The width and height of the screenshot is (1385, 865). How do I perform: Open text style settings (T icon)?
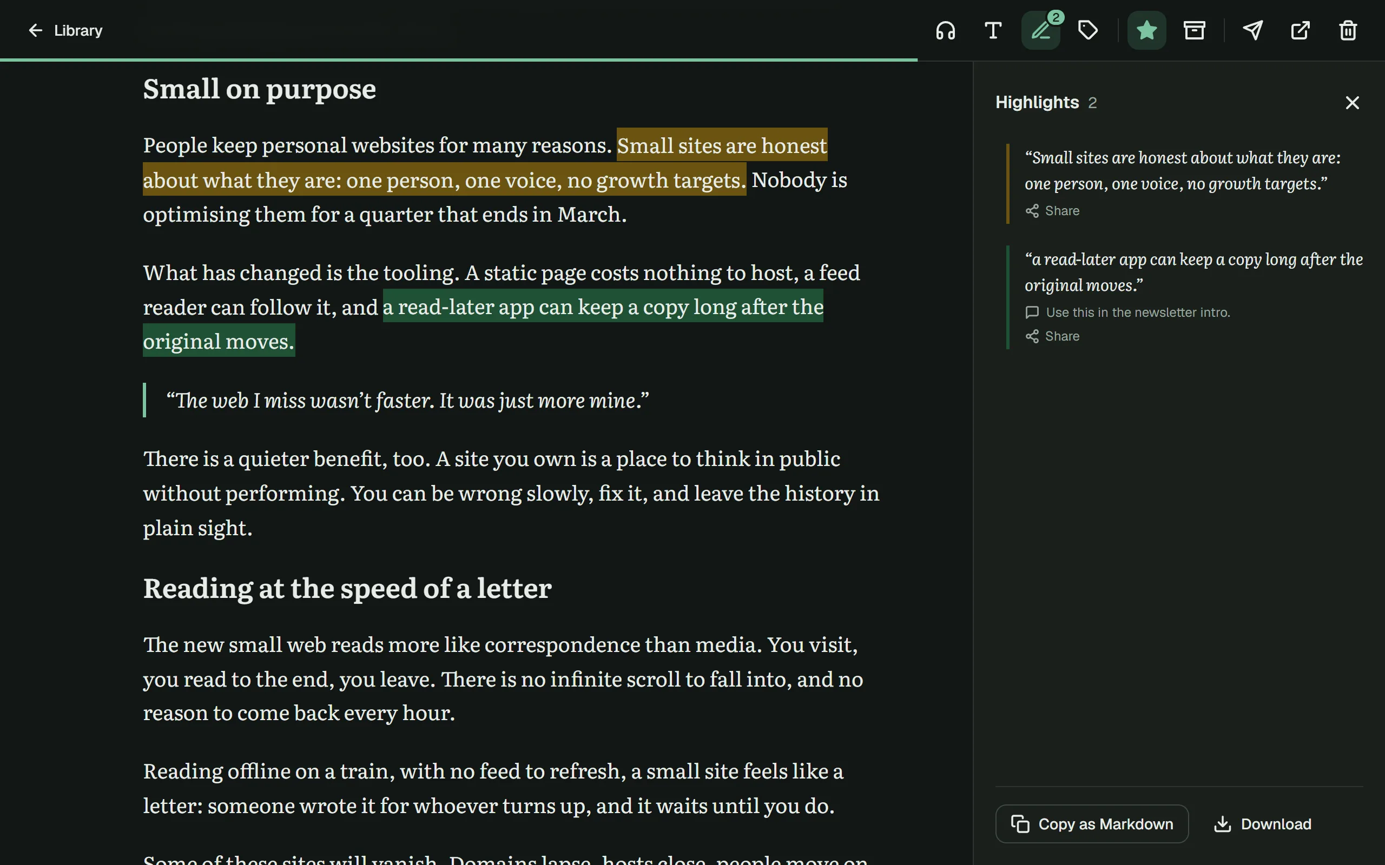[993, 30]
